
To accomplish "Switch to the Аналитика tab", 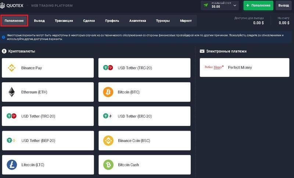I will [x=137, y=21].
